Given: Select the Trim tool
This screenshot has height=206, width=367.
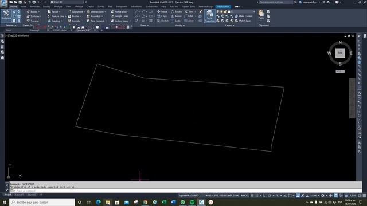Looking at the screenshot, I should [189, 11].
